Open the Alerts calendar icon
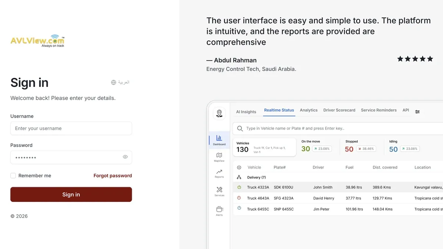Viewport: 443px width, 249px height. tap(219, 209)
